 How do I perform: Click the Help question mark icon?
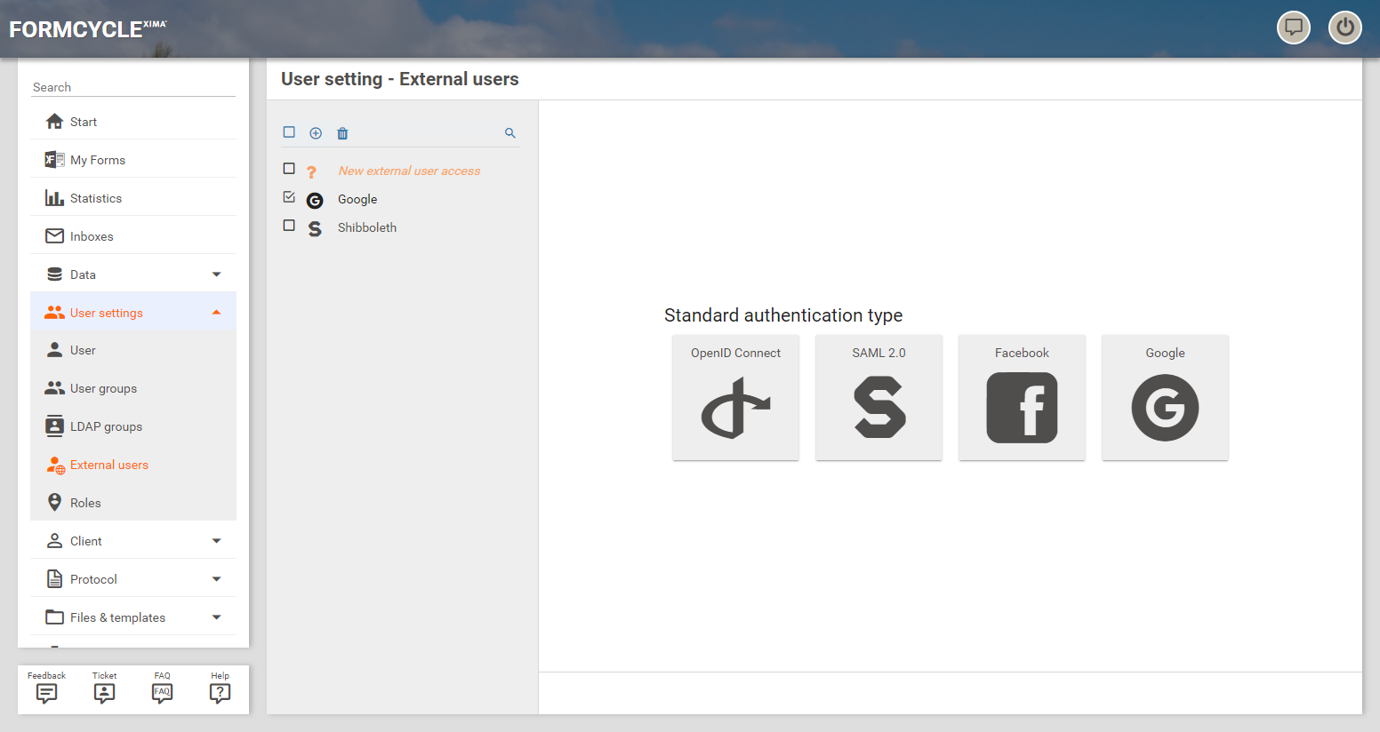point(220,689)
